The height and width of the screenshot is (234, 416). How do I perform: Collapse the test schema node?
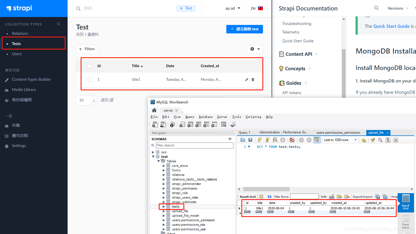(153, 157)
